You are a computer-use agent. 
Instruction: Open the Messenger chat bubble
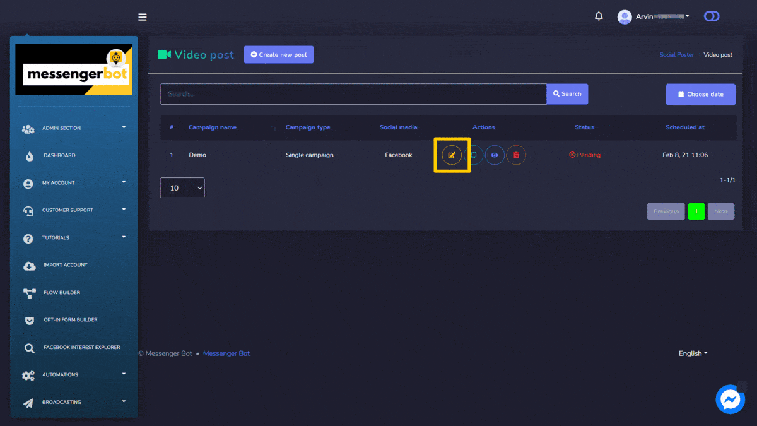point(731,399)
